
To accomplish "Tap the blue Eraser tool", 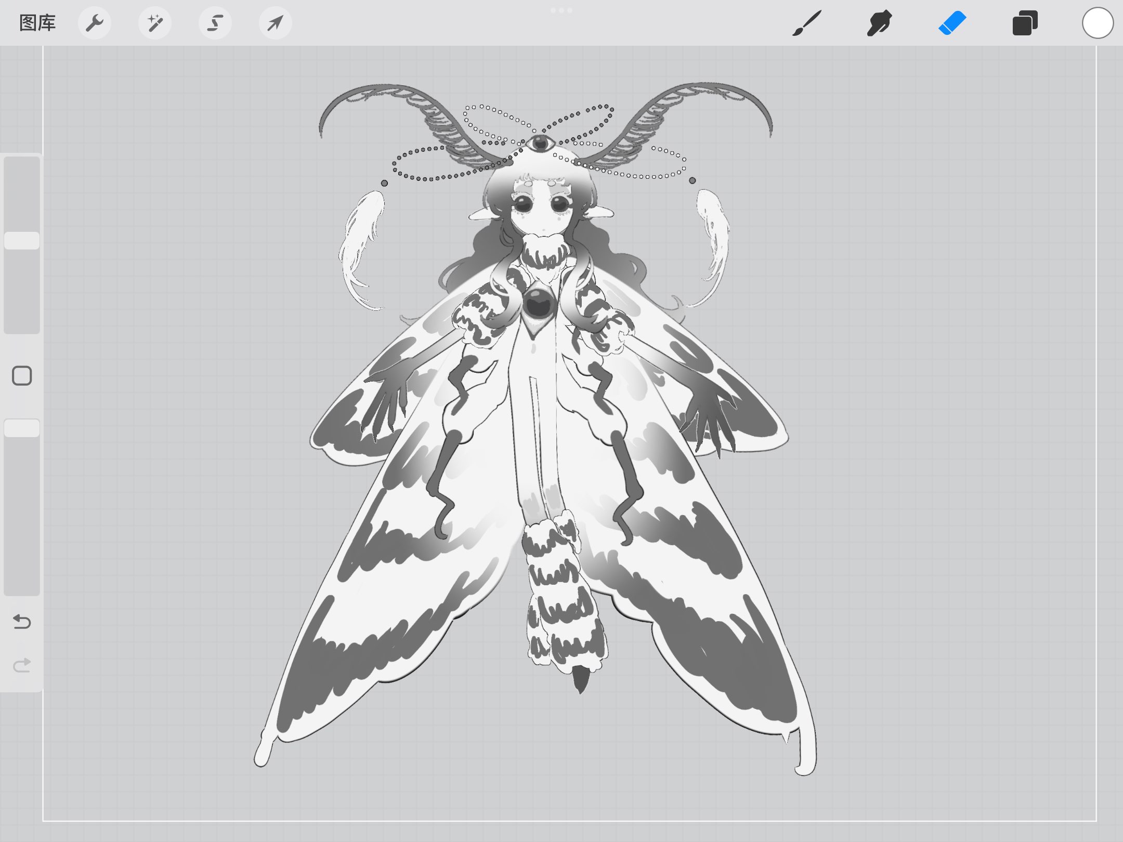I will 952,23.
